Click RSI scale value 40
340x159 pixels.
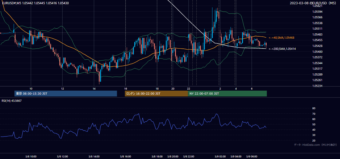314,130
